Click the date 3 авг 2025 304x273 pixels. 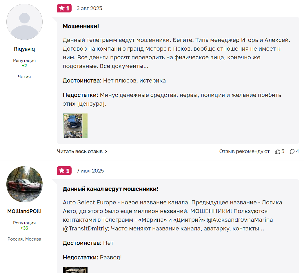(x=89, y=8)
